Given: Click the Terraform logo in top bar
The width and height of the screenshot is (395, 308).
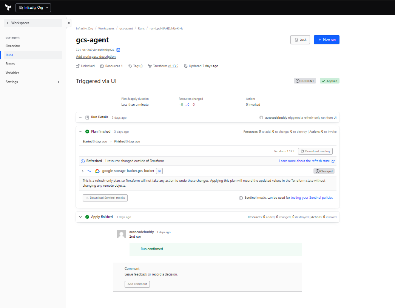Looking at the screenshot, I should pos(8,8).
